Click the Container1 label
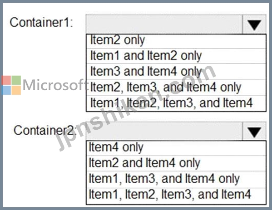Image resolution: width=272 pixels, height=210 pixels. tap(41, 22)
